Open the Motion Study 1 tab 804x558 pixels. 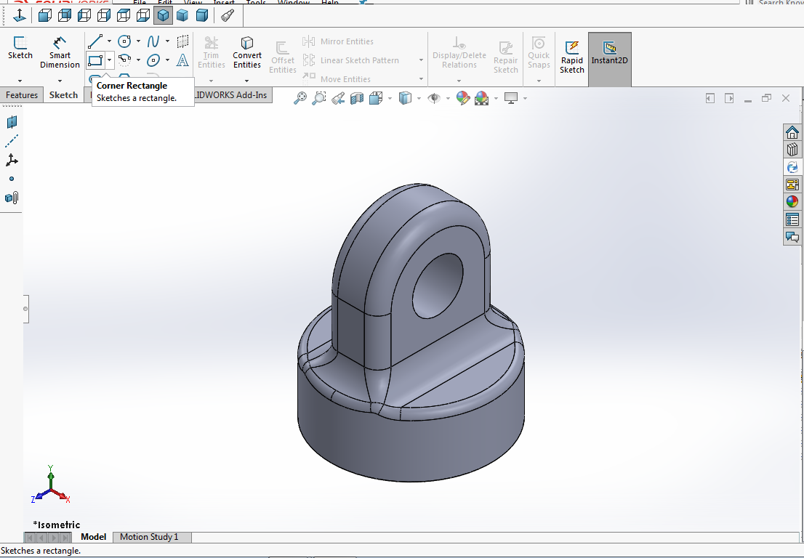pyautogui.click(x=148, y=537)
